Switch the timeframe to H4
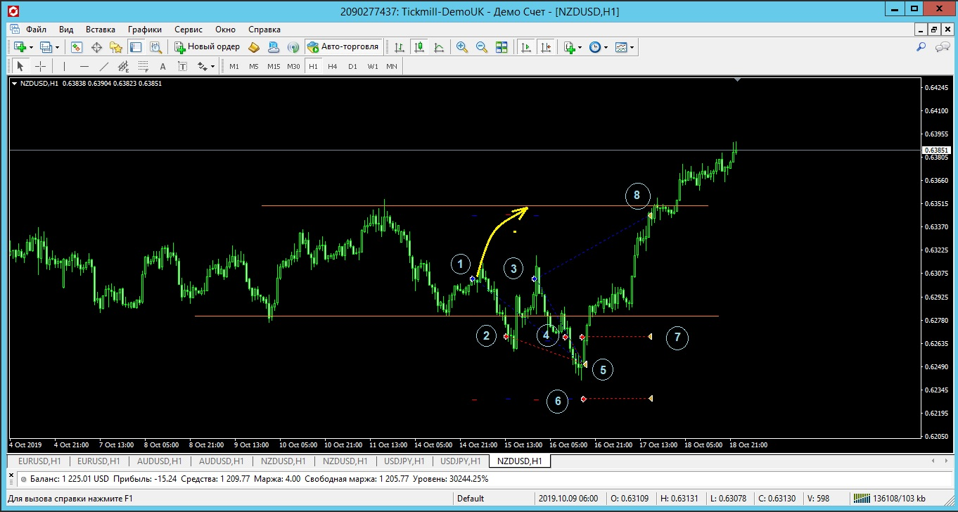This screenshot has width=958, height=512. pos(333,66)
